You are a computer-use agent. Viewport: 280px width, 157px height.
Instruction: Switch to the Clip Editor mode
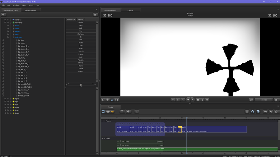(x=103, y=112)
